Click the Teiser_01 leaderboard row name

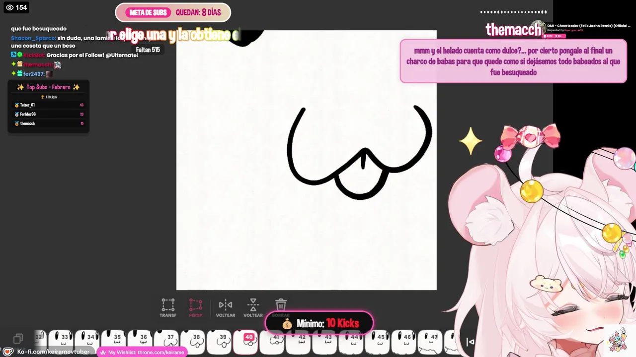[27, 105]
